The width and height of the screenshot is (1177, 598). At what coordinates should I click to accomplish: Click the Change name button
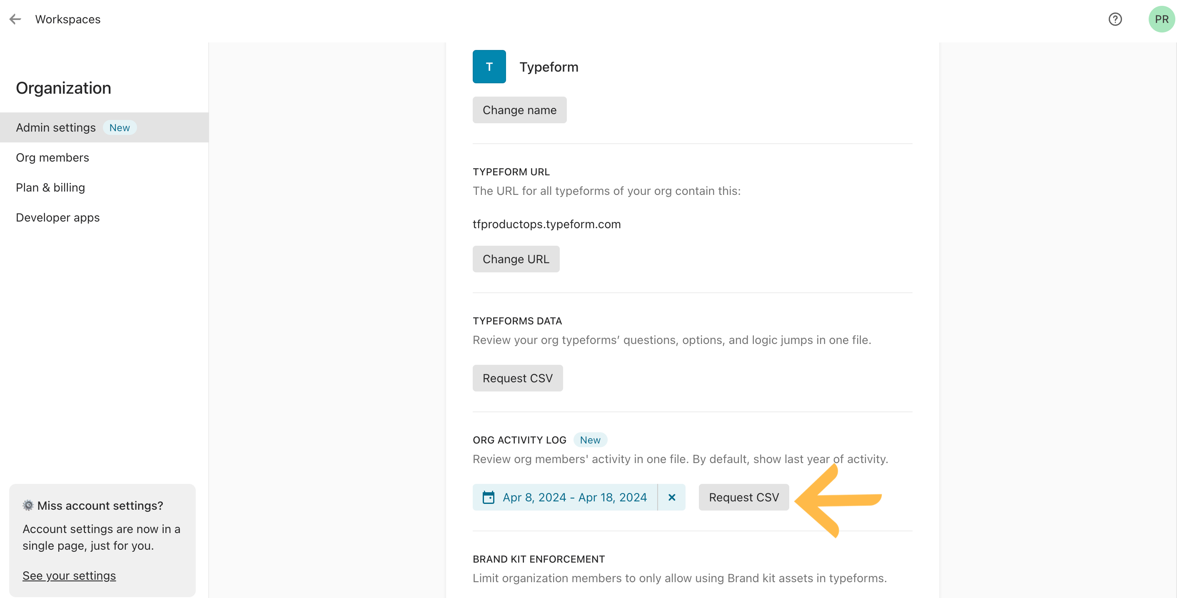tap(519, 110)
